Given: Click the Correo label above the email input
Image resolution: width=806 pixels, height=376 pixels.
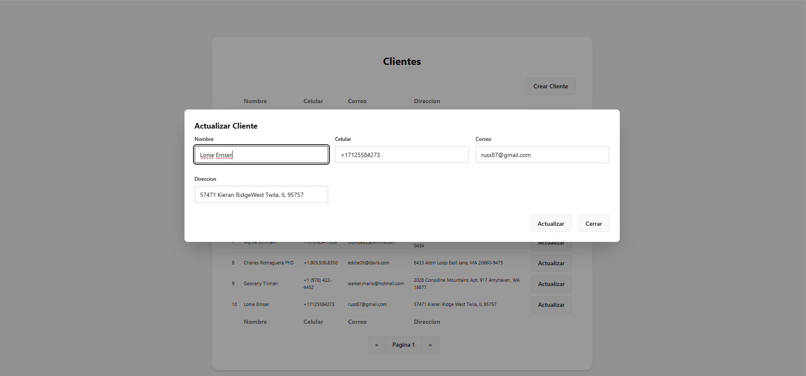Looking at the screenshot, I should pyautogui.click(x=483, y=139).
